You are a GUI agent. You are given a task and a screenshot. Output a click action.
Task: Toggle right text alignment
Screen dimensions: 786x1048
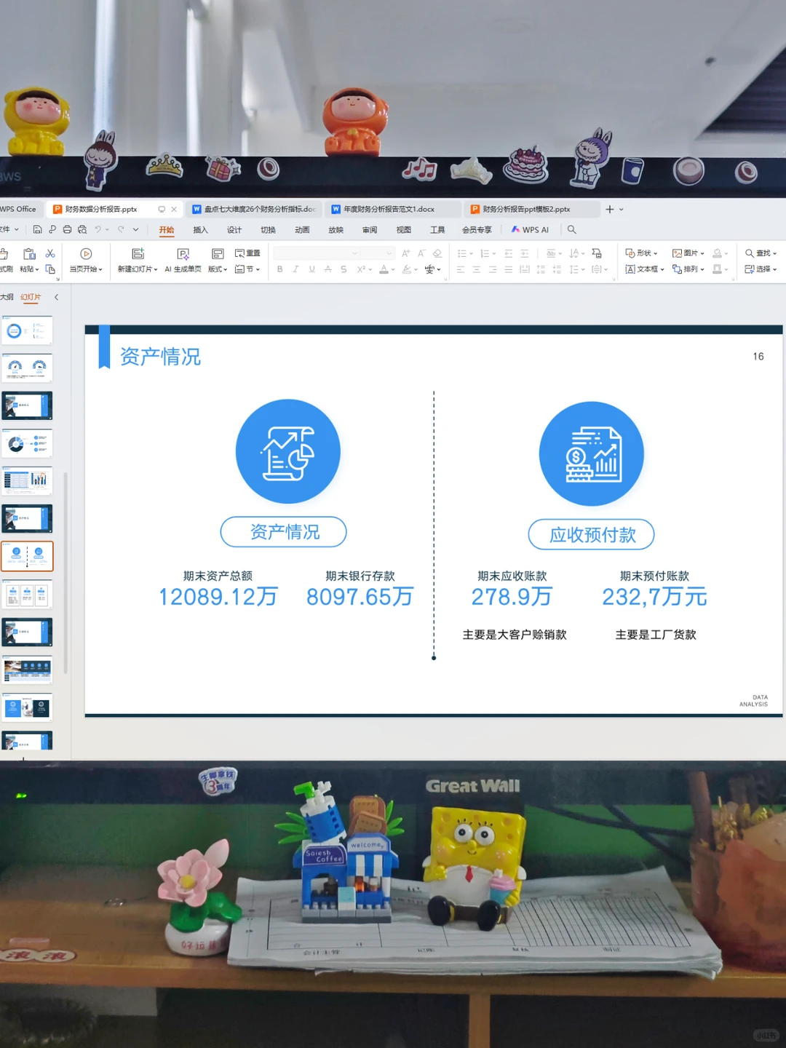coord(493,269)
